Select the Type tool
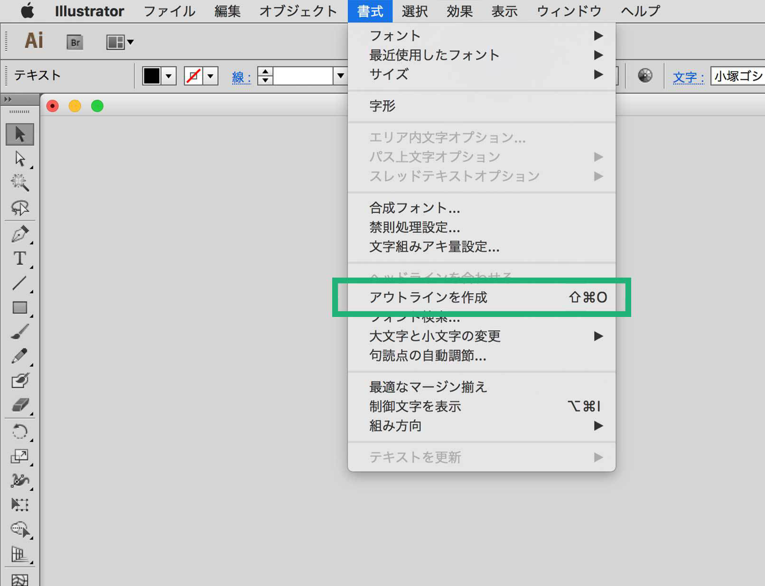The height and width of the screenshot is (586, 765). [20, 259]
